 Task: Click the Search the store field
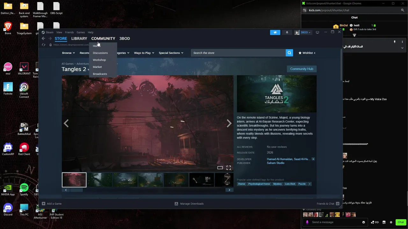coord(238,53)
